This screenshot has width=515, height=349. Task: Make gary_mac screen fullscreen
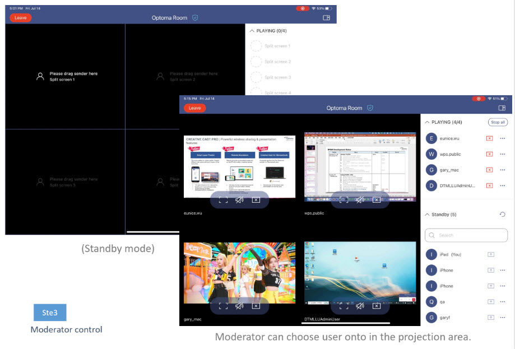(x=223, y=306)
